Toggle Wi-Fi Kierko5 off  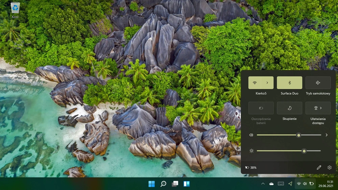(x=255, y=83)
